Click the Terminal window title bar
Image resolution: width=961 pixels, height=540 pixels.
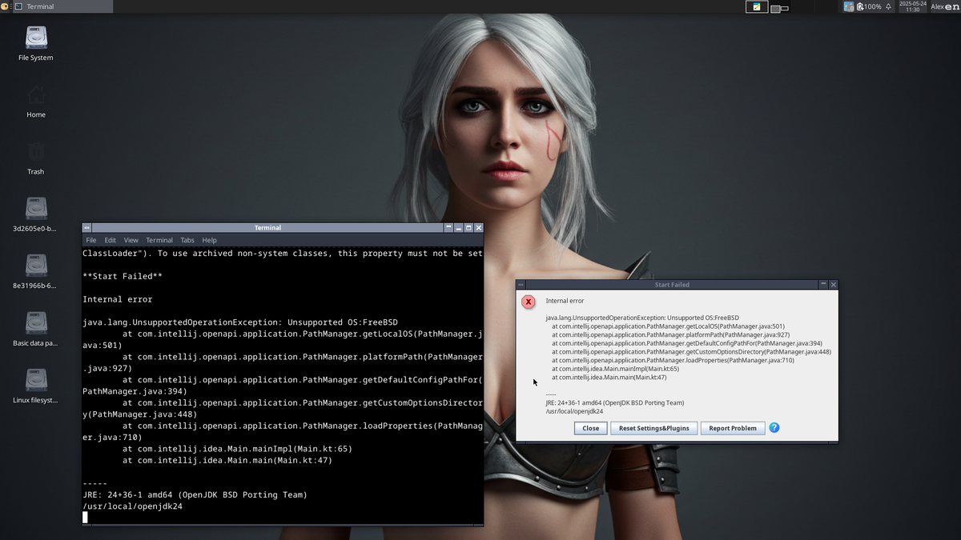267,228
